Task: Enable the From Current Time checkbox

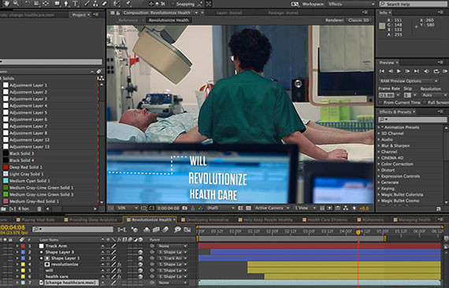Action: (380, 102)
